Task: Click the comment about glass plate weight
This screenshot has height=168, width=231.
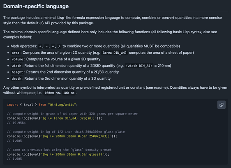Action: [66, 131]
